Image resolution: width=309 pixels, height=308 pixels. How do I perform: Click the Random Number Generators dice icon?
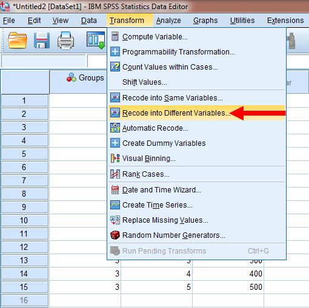[115, 235]
